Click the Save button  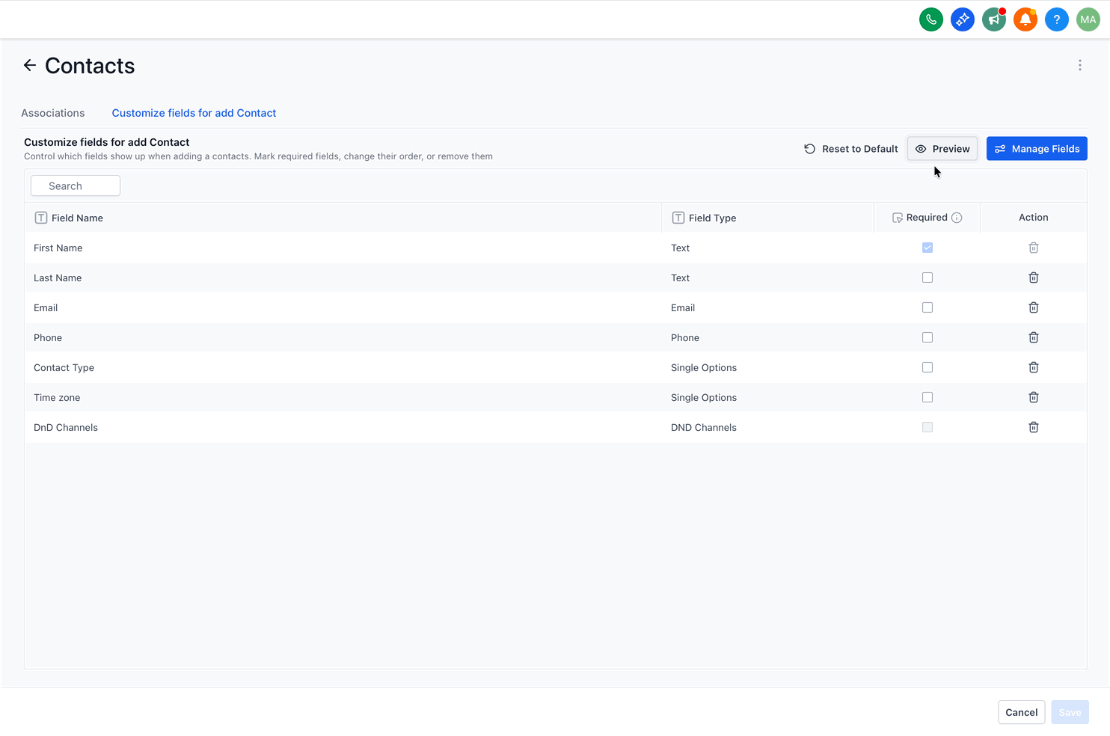pyautogui.click(x=1070, y=712)
